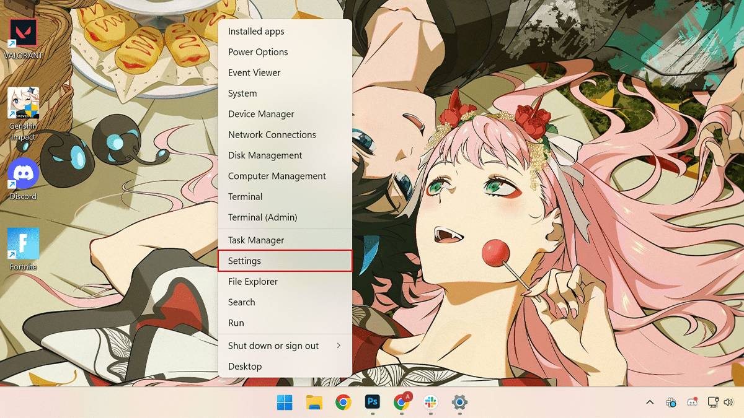
Task: Open the Chrome icon with the profile badge
Action: 402,403
